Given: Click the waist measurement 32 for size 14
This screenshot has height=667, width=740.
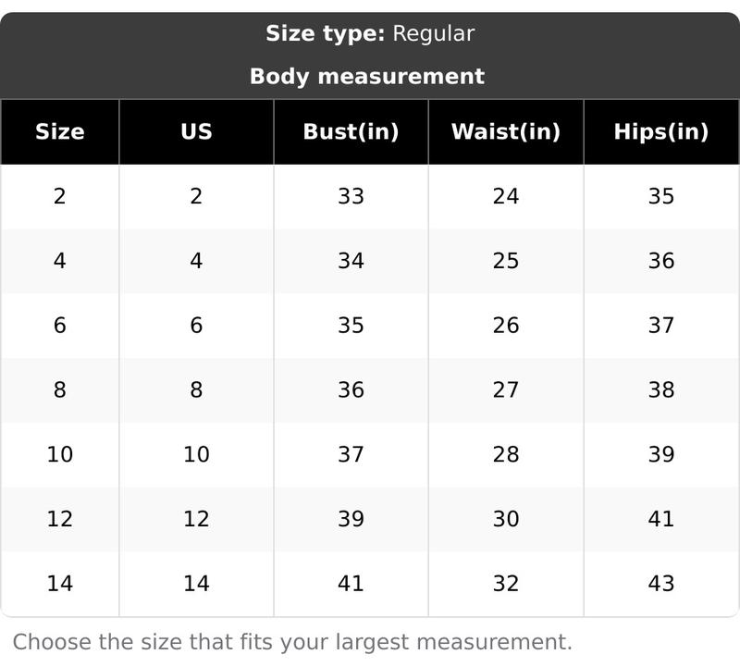Looking at the screenshot, I should click(506, 584).
